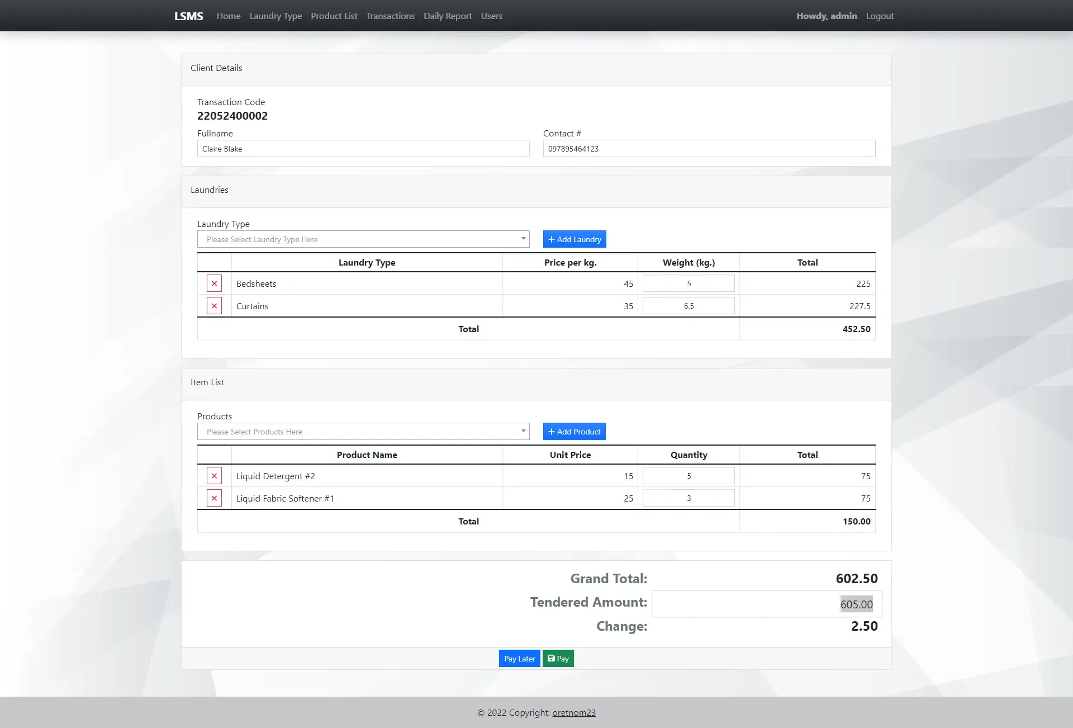This screenshot has width=1073, height=728.
Task: Open the oretnom23 copyright link
Action: click(x=574, y=713)
